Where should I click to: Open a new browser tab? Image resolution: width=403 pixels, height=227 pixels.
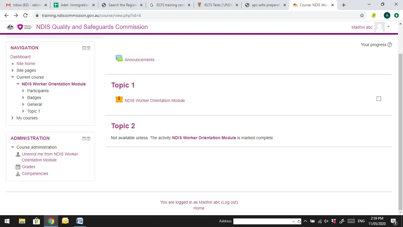(x=344, y=5)
